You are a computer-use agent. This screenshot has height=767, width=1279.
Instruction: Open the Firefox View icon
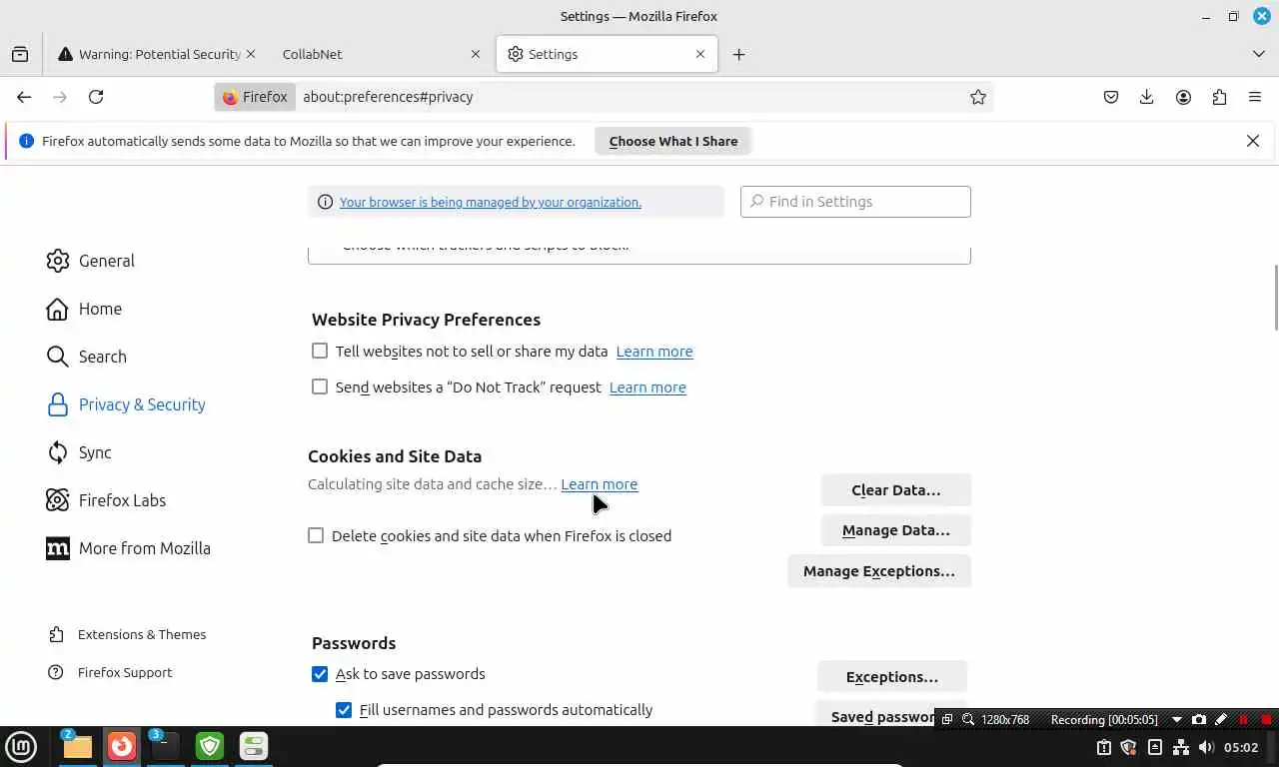(x=20, y=54)
